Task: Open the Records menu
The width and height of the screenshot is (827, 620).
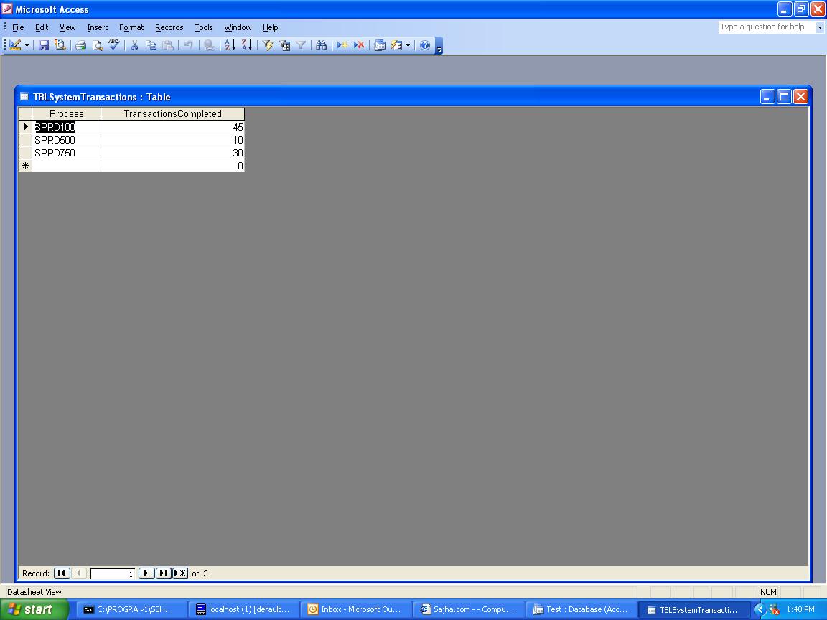Action: click(x=169, y=27)
